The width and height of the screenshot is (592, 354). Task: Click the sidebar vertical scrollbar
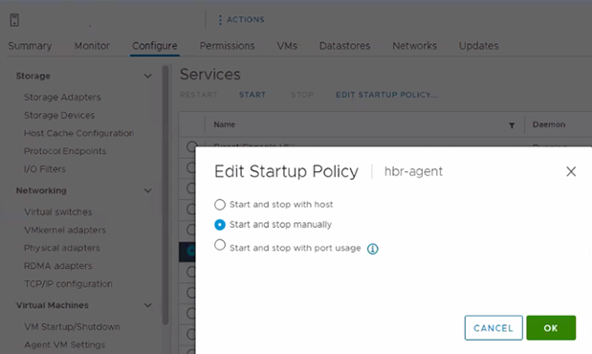coord(165,195)
